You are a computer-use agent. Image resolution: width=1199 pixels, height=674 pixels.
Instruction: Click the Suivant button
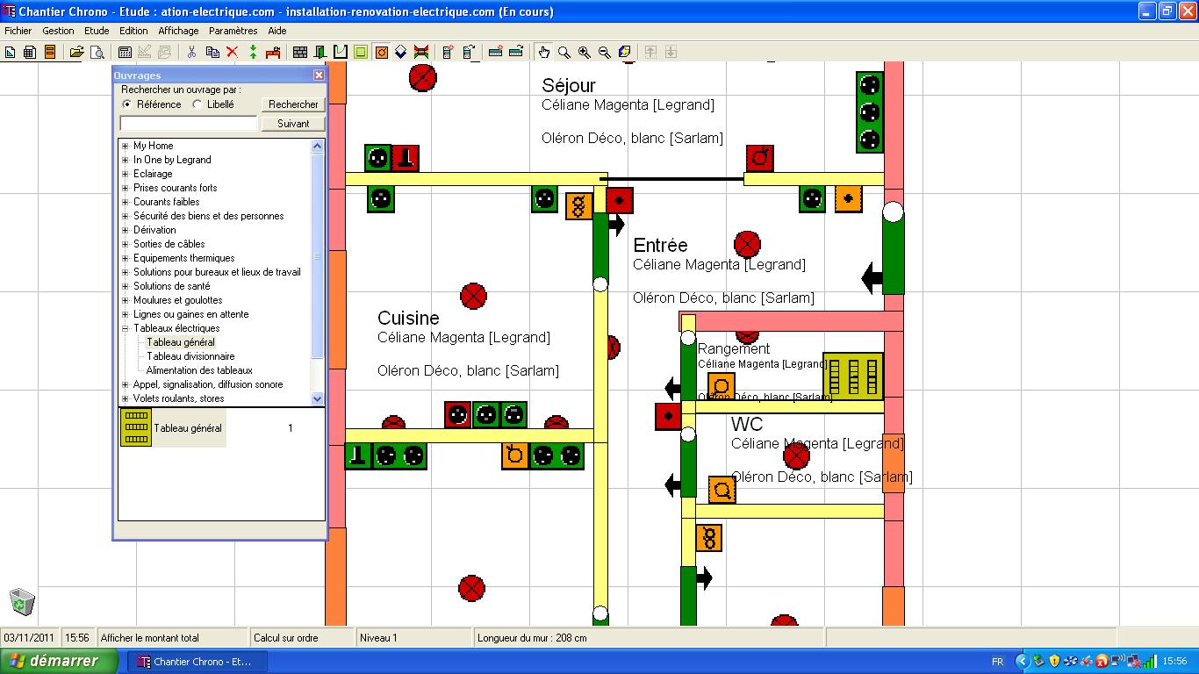293,124
